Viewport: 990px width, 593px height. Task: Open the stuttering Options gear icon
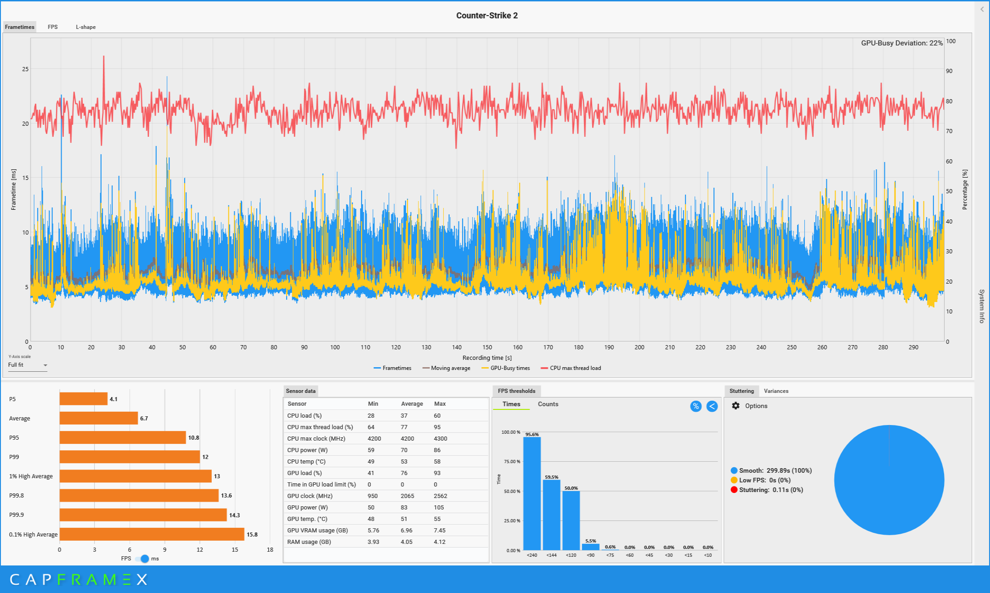coord(735,406)
